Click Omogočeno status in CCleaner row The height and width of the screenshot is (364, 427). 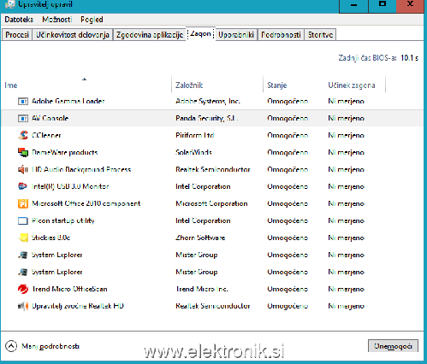[288, 135]
